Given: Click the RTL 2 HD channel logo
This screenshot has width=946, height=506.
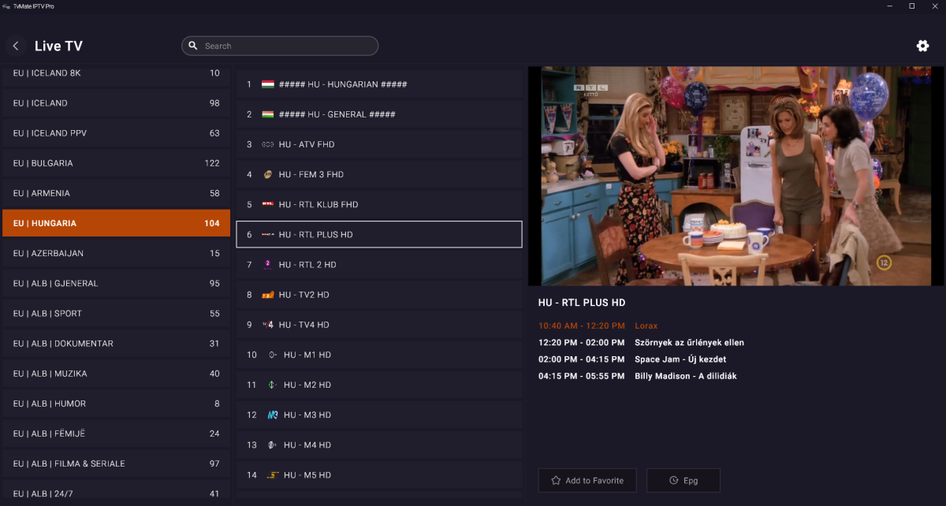Looking at the screenshot, I should click(268, 265).
